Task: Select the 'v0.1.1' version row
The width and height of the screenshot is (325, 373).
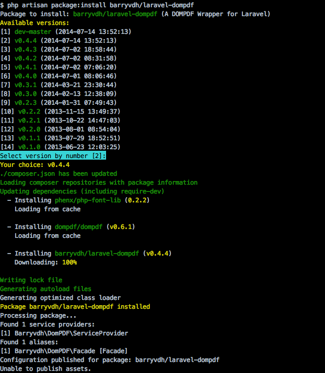Action: (60, 138)
